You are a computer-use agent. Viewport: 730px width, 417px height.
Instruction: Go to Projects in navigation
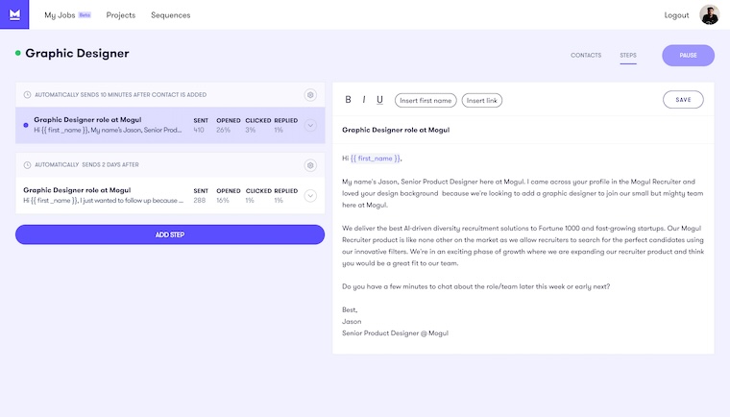click(x=121, y=15)
